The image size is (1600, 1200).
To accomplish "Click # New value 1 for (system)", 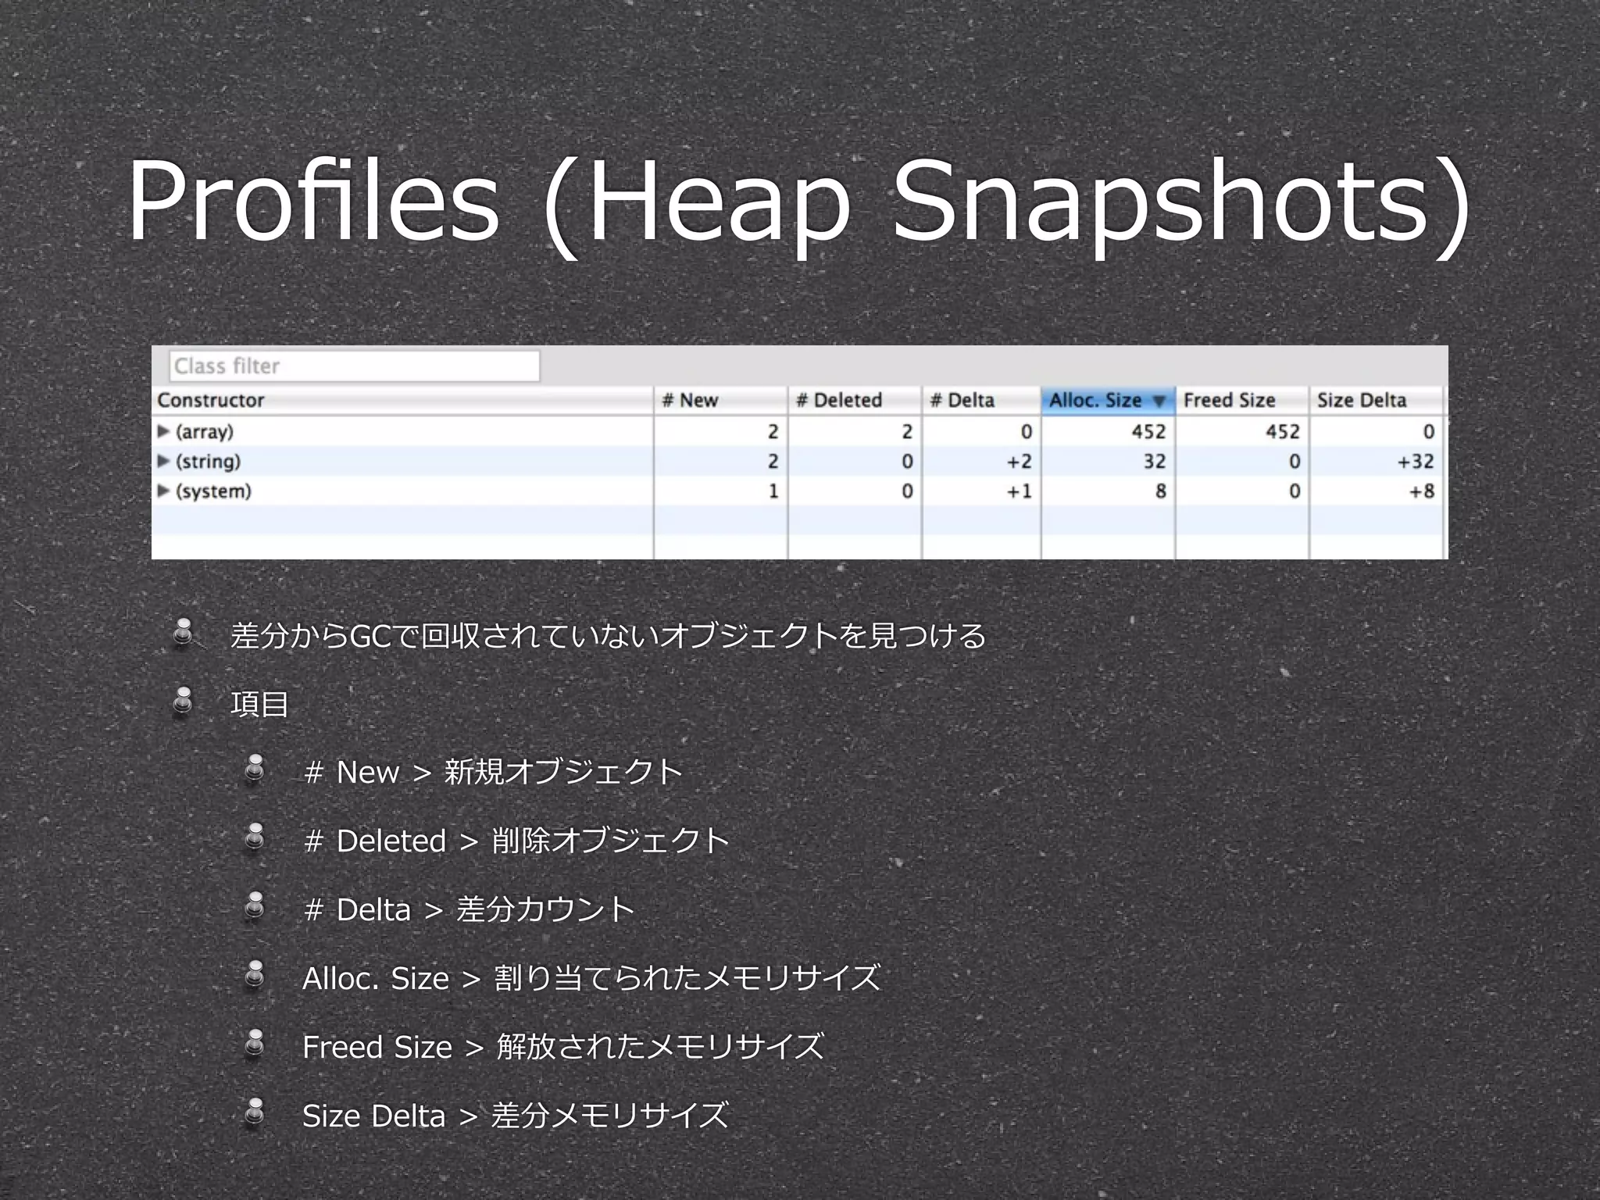I will point(773,491).
